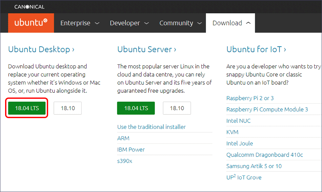Click the Ubuntu logo home button
The image size is (322, 192).
tap(31, 23)
